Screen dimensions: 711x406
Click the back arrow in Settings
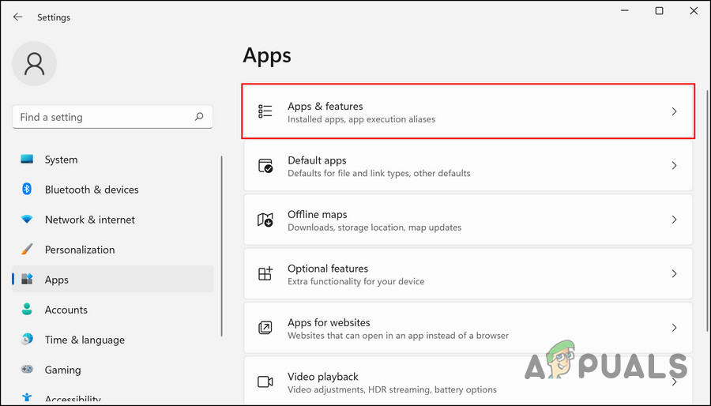[17, 17]
